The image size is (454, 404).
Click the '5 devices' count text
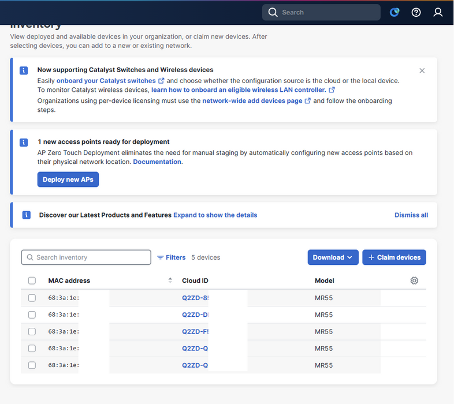(x=206, y=257)
